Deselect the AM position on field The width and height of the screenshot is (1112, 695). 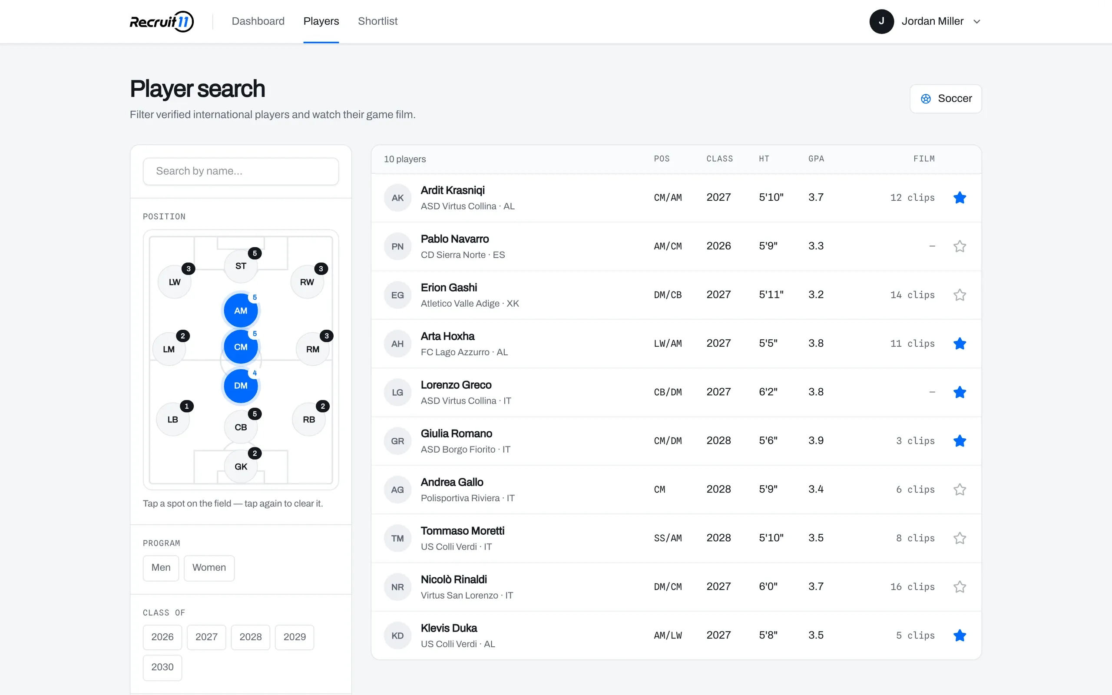(241, 311)
